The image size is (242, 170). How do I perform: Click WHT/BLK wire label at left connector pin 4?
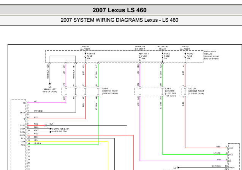tap(38, 111)
